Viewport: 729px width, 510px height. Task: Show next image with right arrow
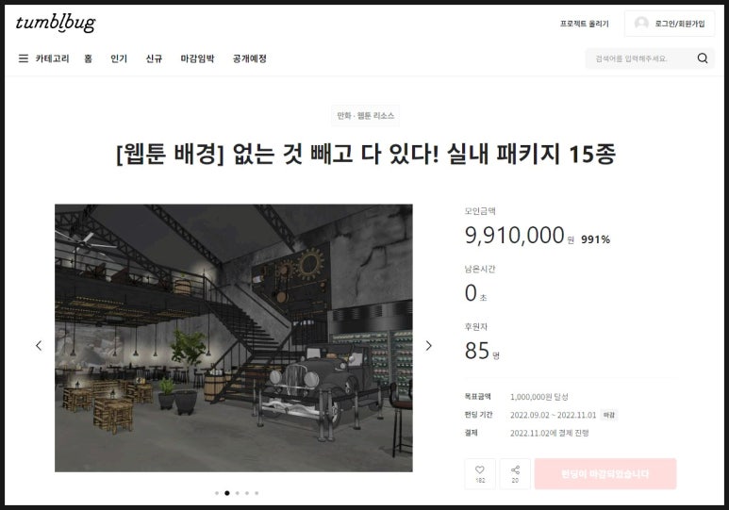(x=429, y=345)
